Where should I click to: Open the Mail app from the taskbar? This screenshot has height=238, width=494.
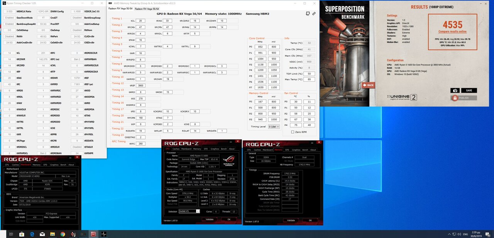pyautogui.click(x=42, y=234)
